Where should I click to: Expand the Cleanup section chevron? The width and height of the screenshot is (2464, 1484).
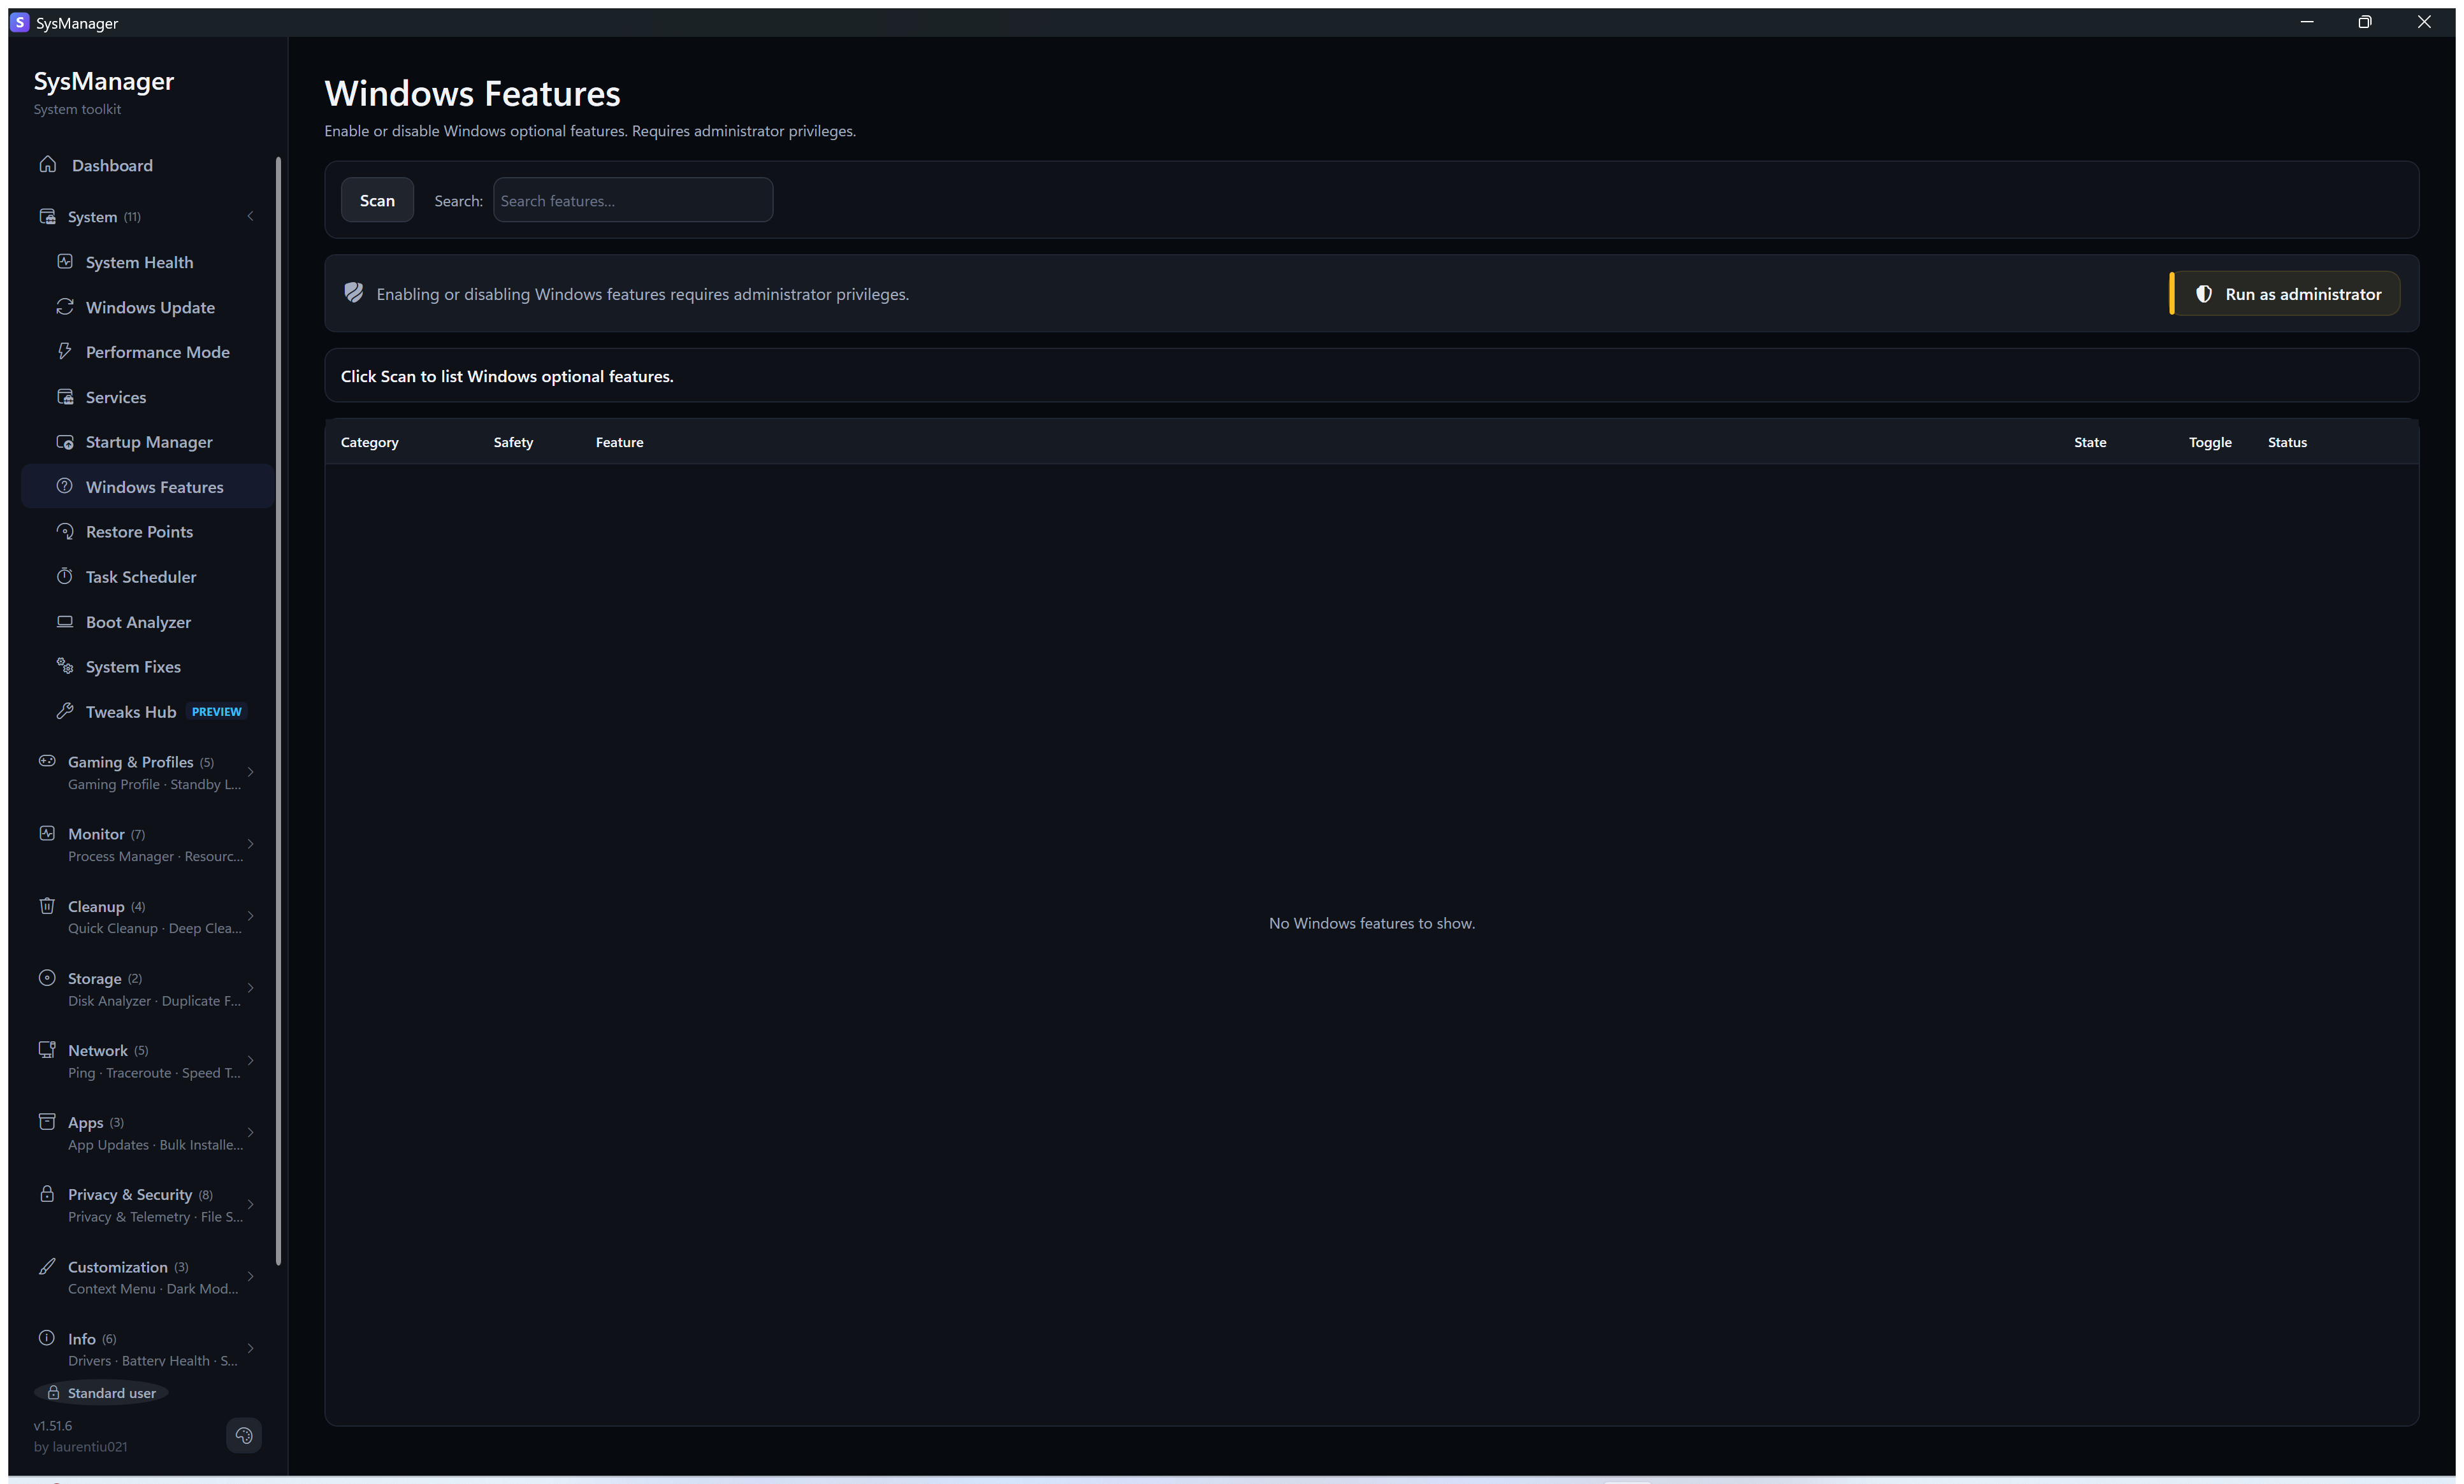pyautogui.click(x=251, y=917)
